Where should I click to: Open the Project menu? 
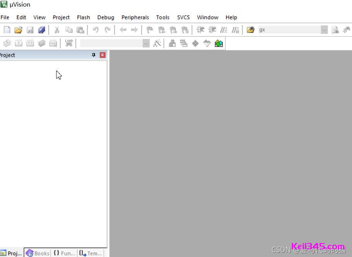[61, 17]
